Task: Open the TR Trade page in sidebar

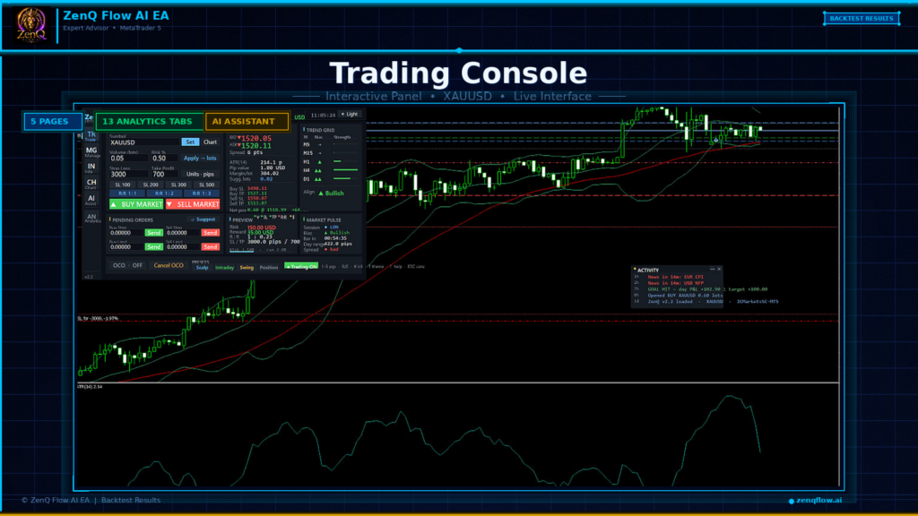Action: tap(91, 136)
